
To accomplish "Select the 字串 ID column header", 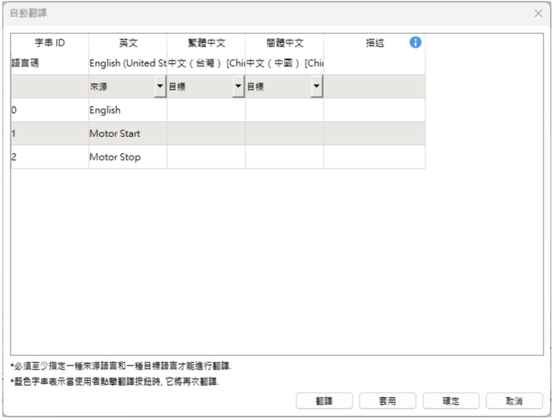I will pyautogui.click(x=49, y=43).
